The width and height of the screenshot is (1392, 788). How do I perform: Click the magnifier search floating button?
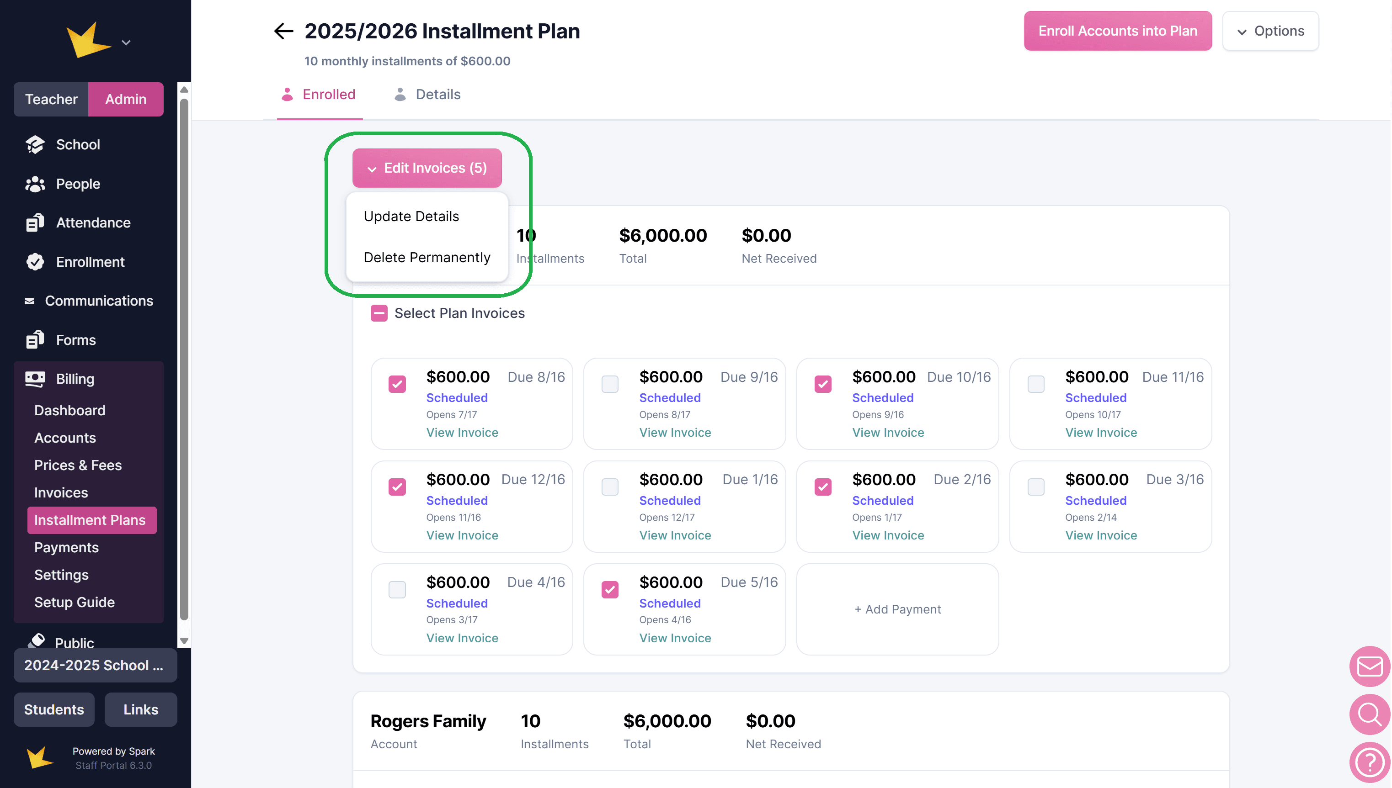[x=1369, y=714]
